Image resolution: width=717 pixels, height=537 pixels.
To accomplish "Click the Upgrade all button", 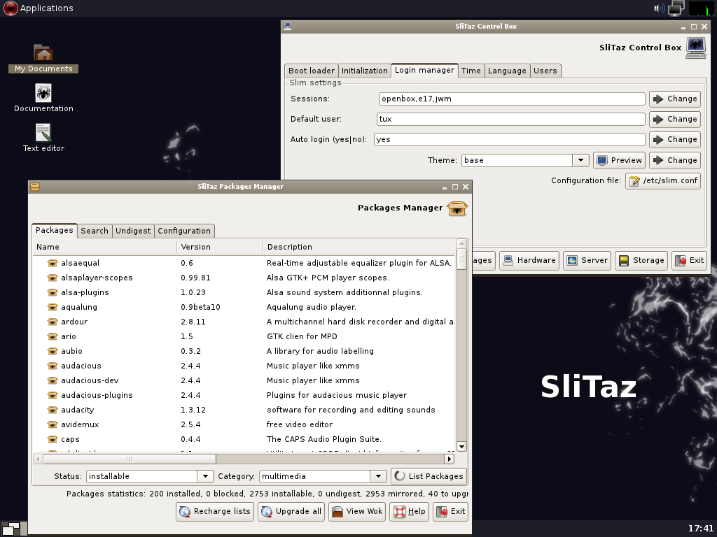I will click(x=291, y=511).
